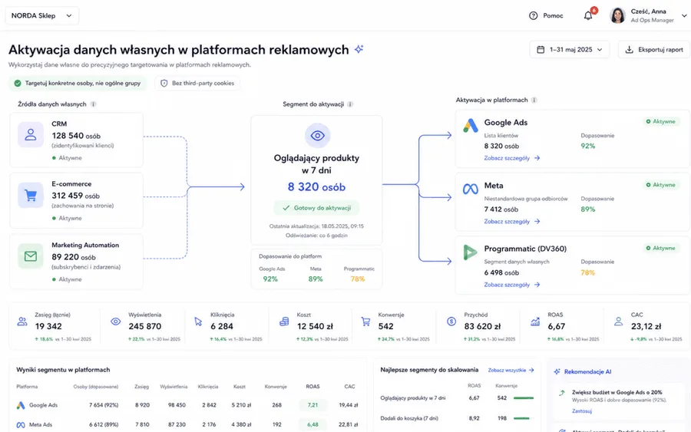Click Meta Ads icon in results table row
This screenshot has height=432, width=691.
point(21,425)
